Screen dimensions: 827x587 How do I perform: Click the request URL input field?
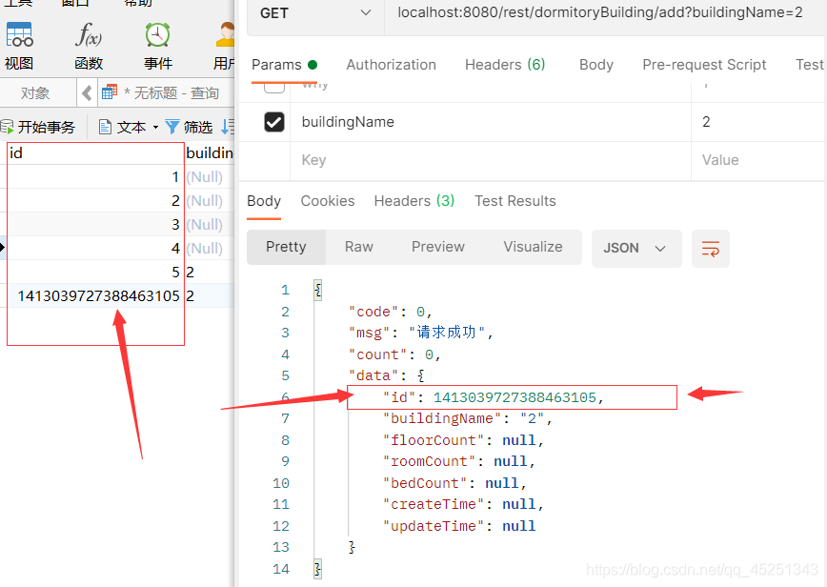pyautogui.click(x=593, y=13)
